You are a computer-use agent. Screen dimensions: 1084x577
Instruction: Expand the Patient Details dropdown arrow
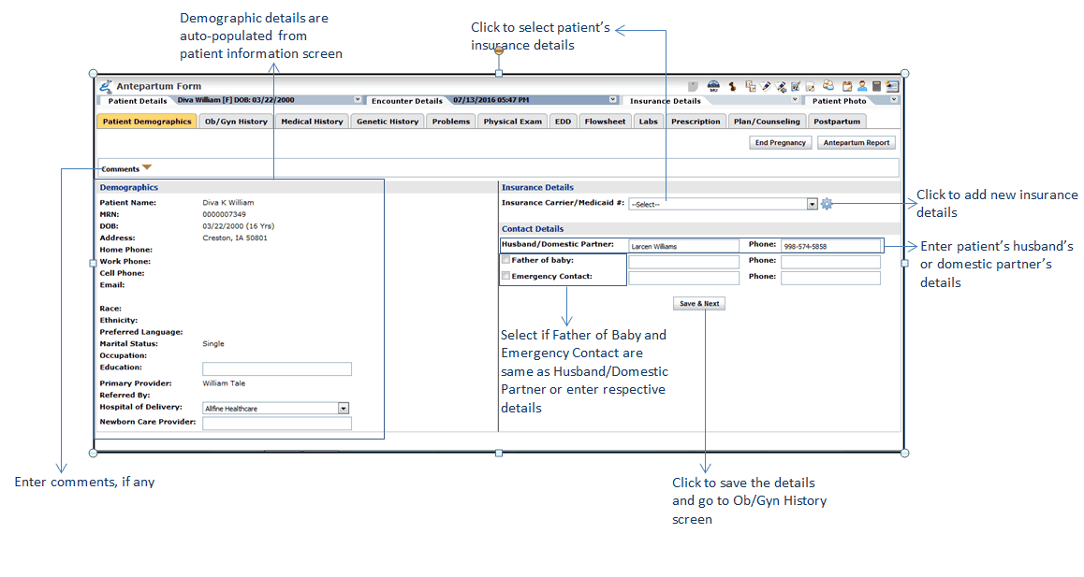pos(358,100)
